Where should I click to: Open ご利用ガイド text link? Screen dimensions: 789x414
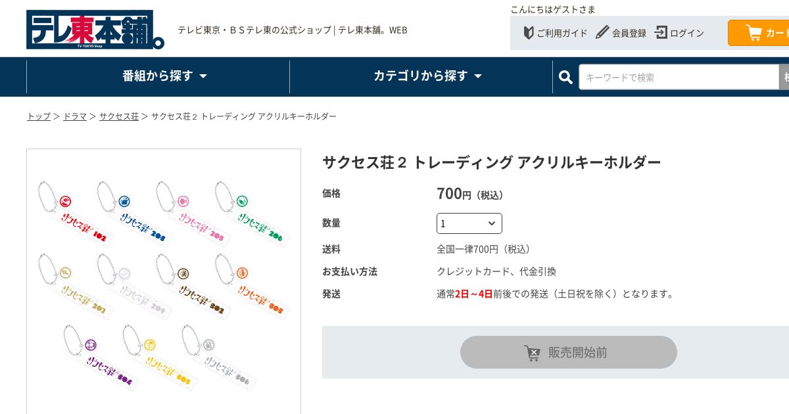[562, 33]
